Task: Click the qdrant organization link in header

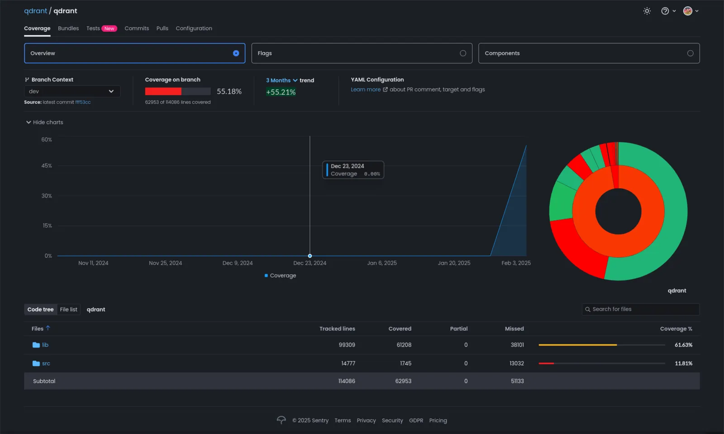Action: [35, 11]
